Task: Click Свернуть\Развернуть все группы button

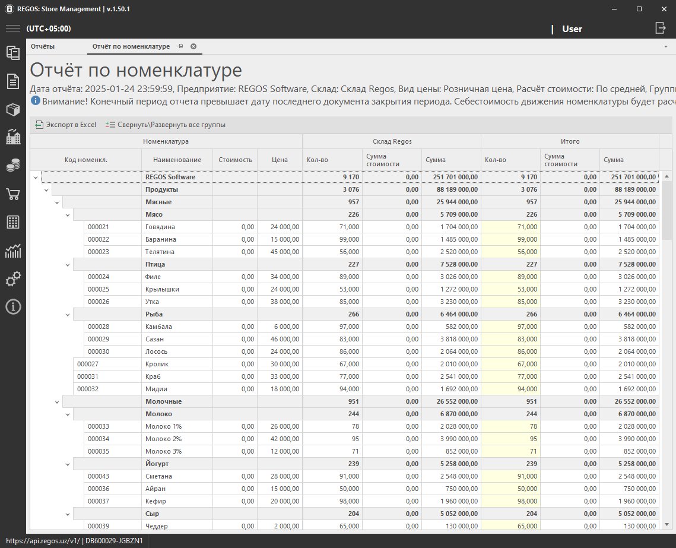Action: click(x=165, y=125)
